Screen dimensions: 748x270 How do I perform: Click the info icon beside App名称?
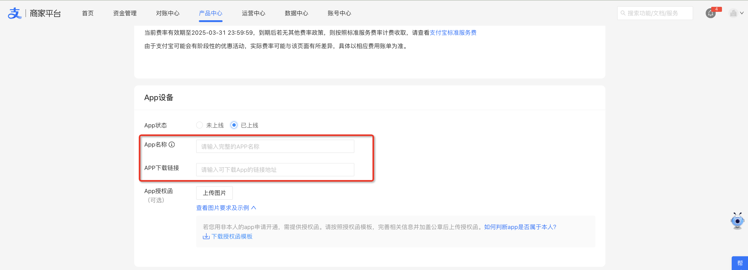tap(172, 144)
